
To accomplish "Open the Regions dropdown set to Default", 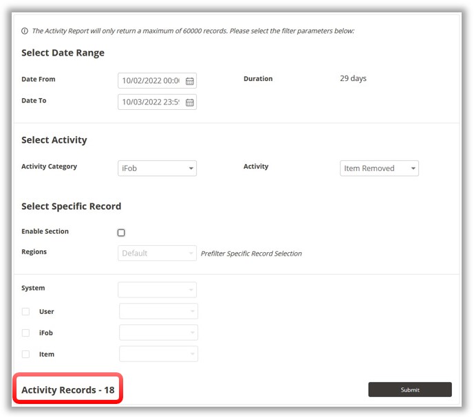I will click(157, 253).
